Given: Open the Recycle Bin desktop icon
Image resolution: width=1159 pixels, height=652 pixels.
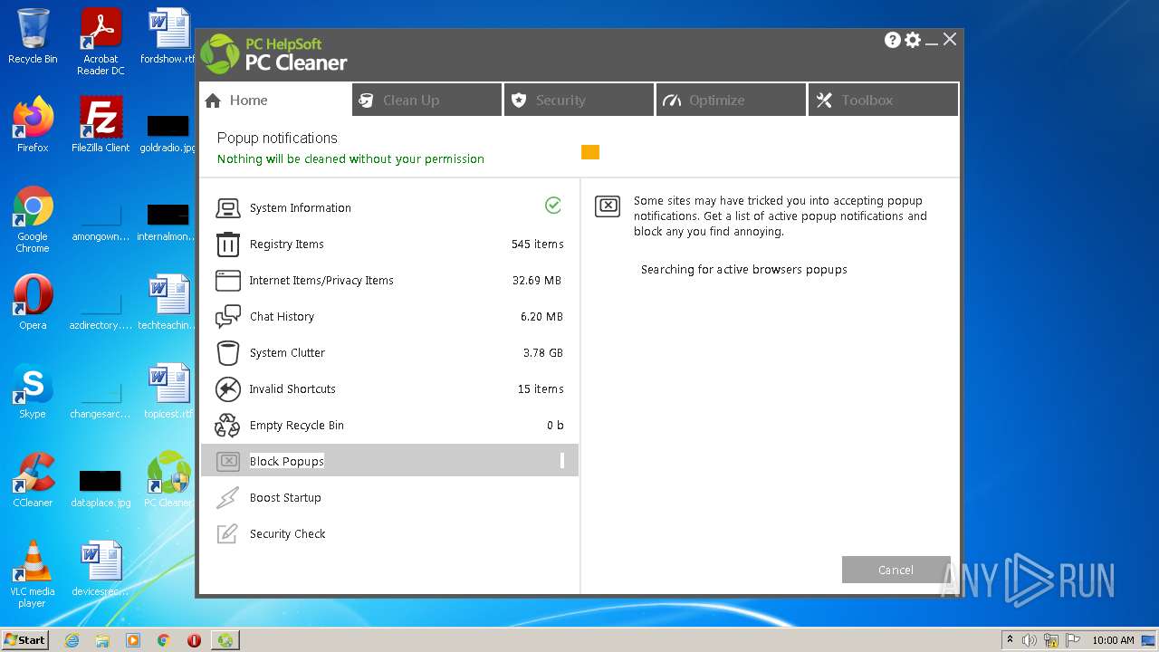Looking at the screenshot, I should (33, 36).
